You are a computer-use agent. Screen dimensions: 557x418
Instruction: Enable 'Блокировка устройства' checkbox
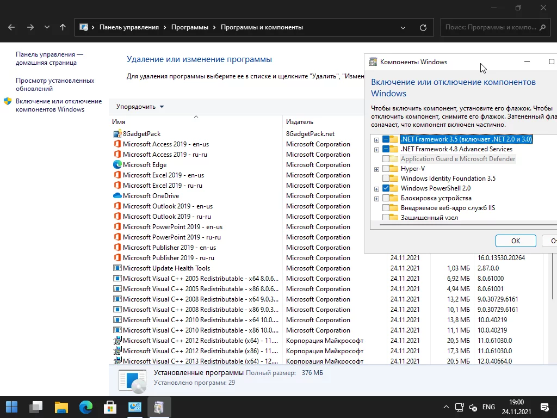pos(386,198)
